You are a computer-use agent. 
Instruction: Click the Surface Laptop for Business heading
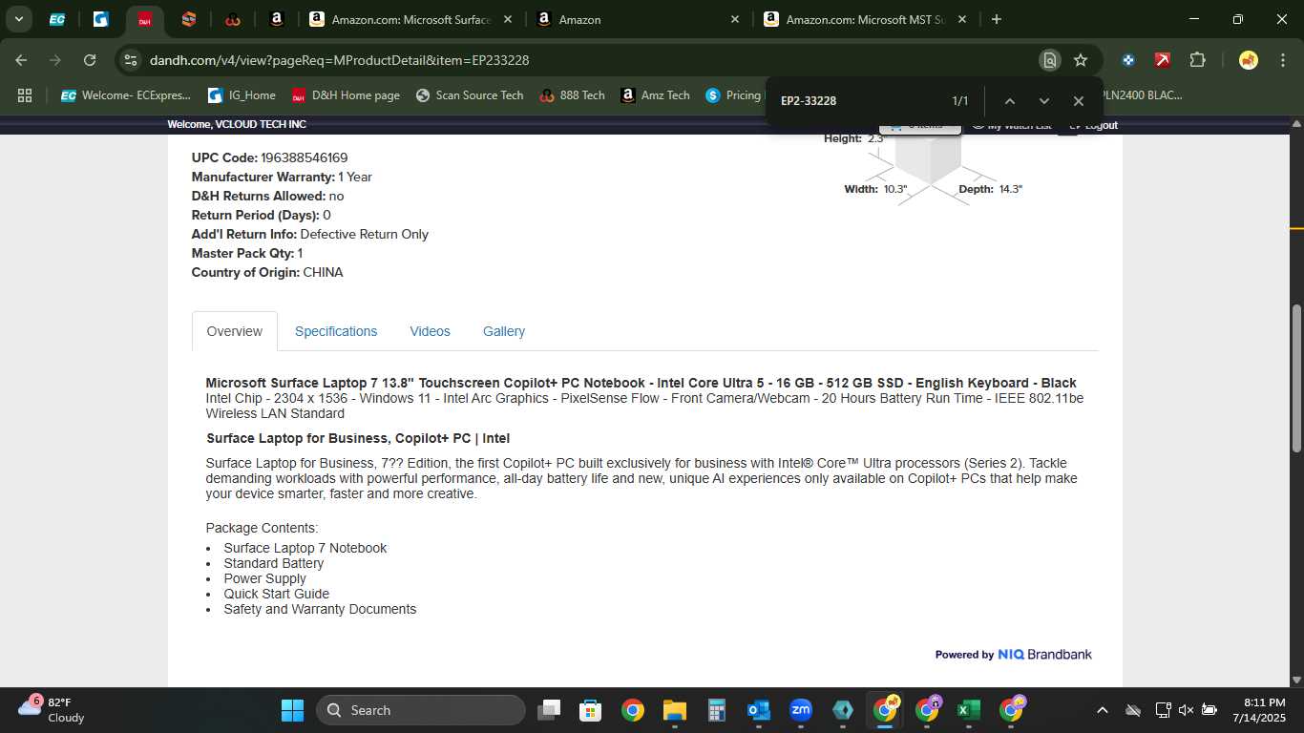[x=358, y=438]
